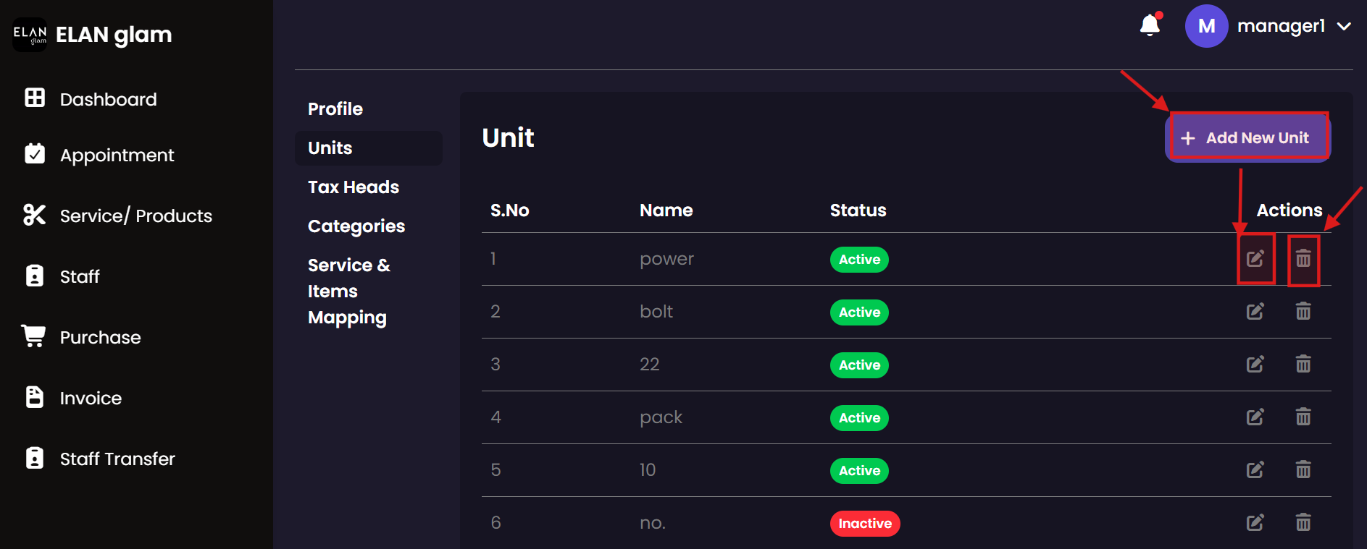
Task: Expand the manager1 account dropdown
Action: click(x=1344, y=27)
